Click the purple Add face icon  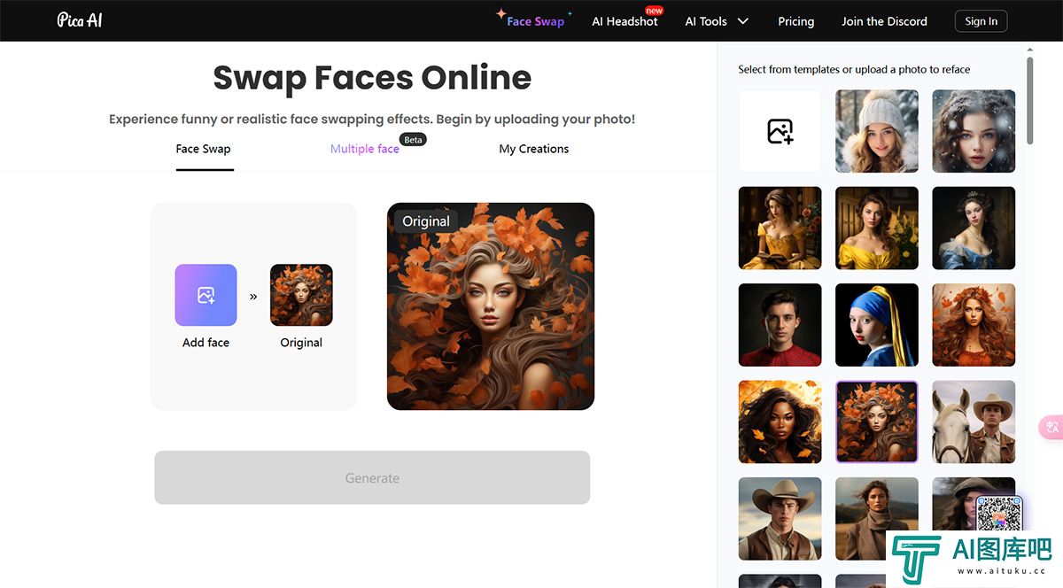pos(206,295)
